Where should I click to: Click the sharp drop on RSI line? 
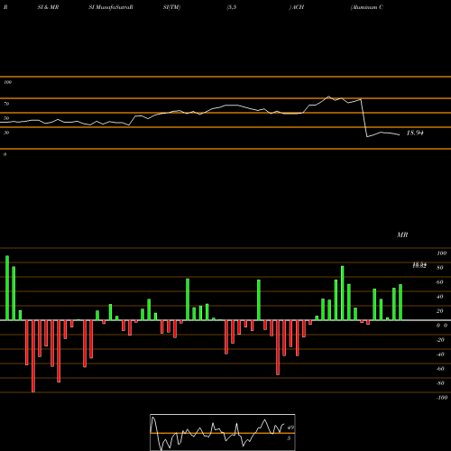364,118
